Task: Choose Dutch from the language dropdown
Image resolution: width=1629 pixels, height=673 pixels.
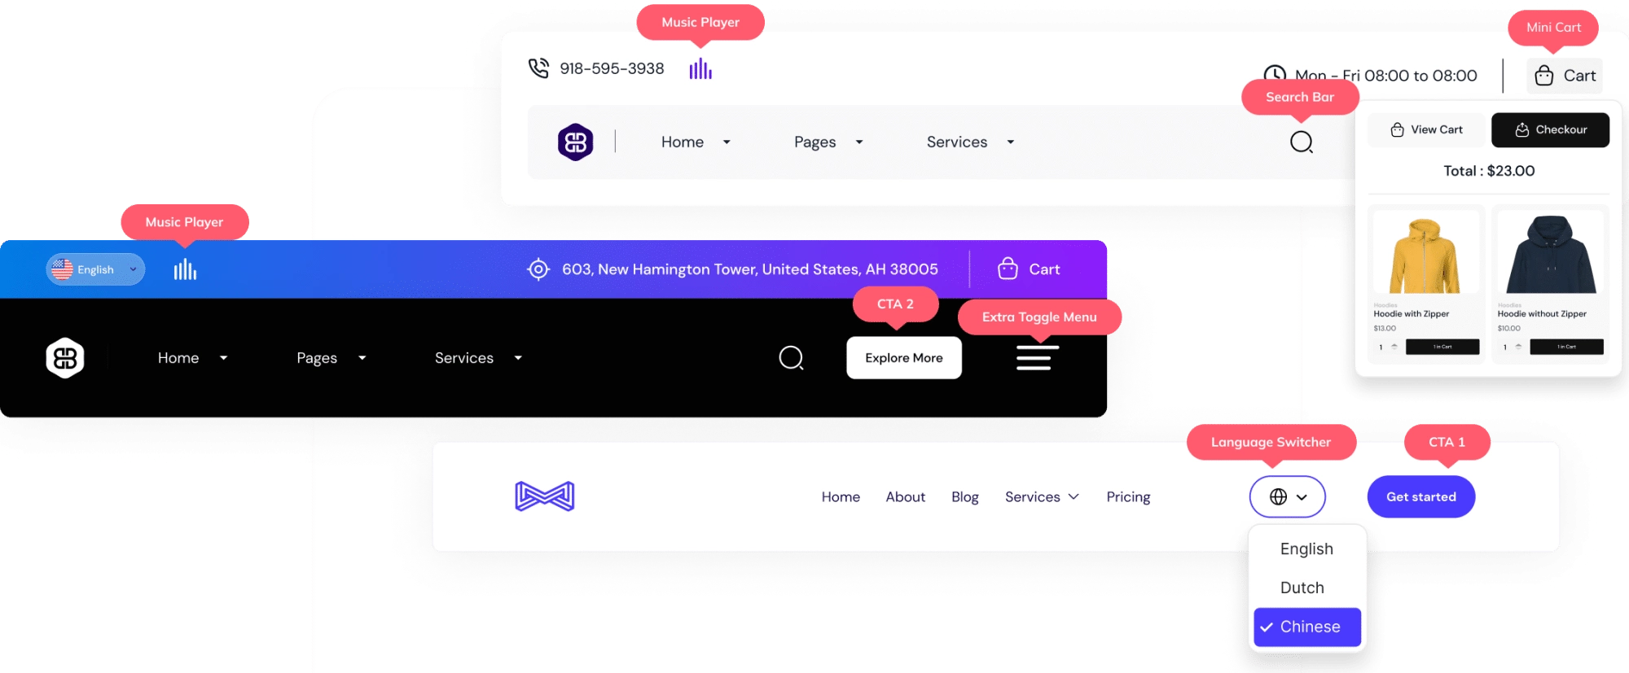Action: coord(1302,588)
